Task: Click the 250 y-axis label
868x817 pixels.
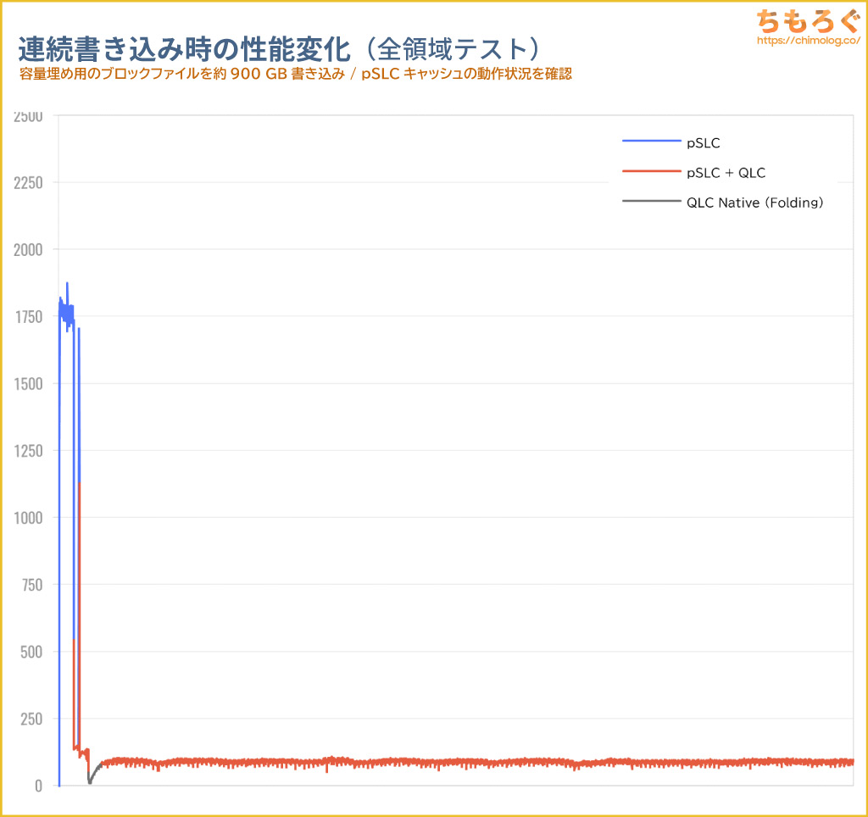Action: (31, 719)
